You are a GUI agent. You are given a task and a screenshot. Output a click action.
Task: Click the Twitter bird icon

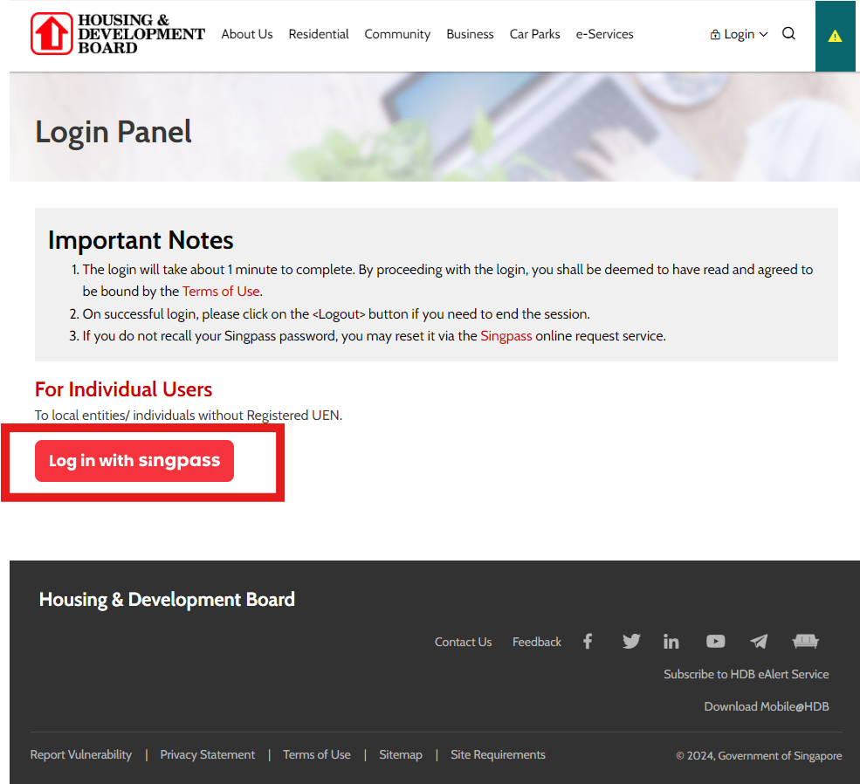(x=631, y=641)
